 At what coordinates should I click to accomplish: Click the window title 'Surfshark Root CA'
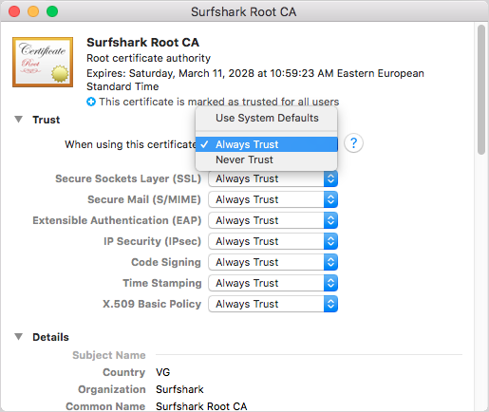coord(243,11)
